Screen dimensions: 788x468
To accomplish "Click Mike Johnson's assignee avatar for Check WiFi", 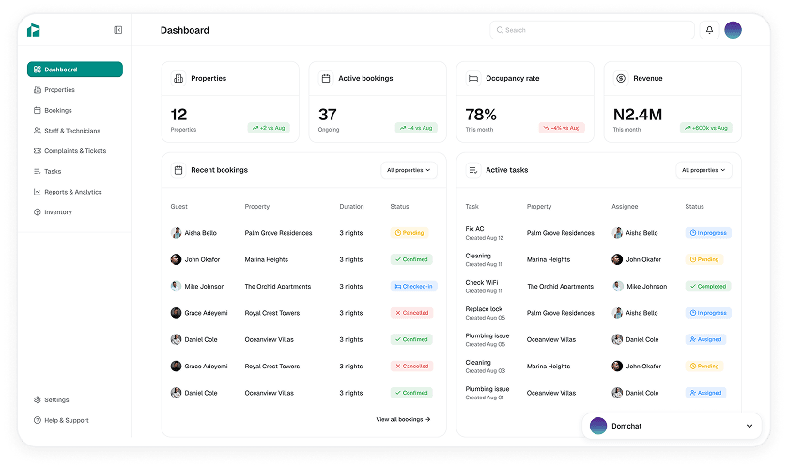I will pos(618,286).
